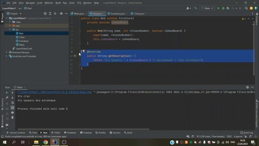Print console output icon
Screen dimensions: 259x146
coord(13,113)
